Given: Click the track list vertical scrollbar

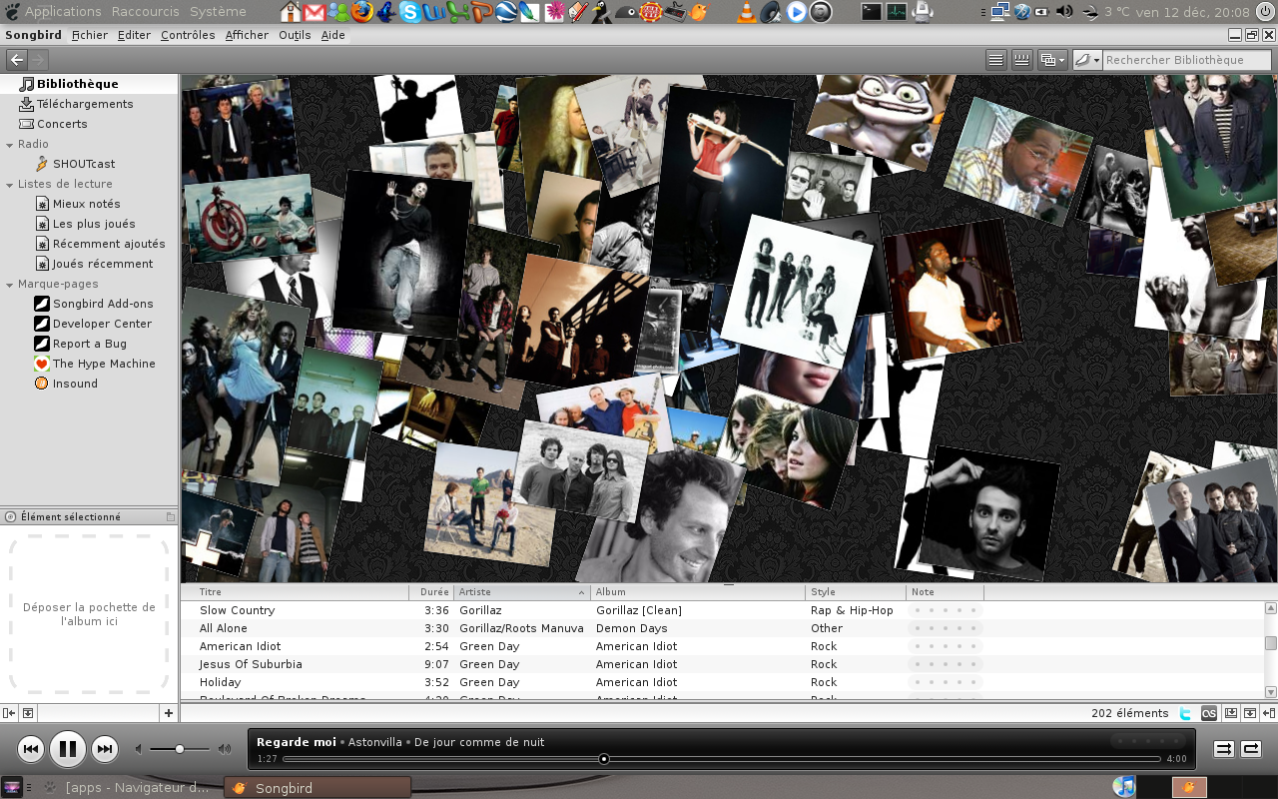Looking at the screenshot, I should pos(1270,650).
